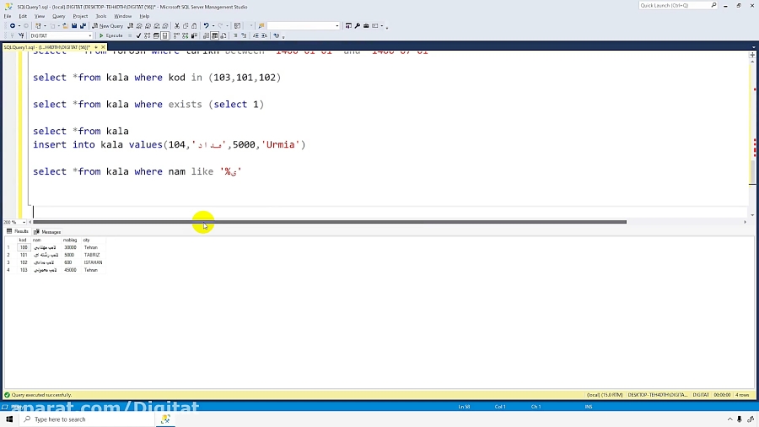Open a Database Engine Query icon
Image resolution: width=759 pixels, height=427 pixels.
pyautogui.click(x=130, y=25)
